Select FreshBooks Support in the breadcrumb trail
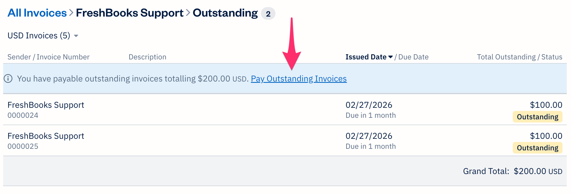The image size is (571, 194). click(x=129, y=12)
